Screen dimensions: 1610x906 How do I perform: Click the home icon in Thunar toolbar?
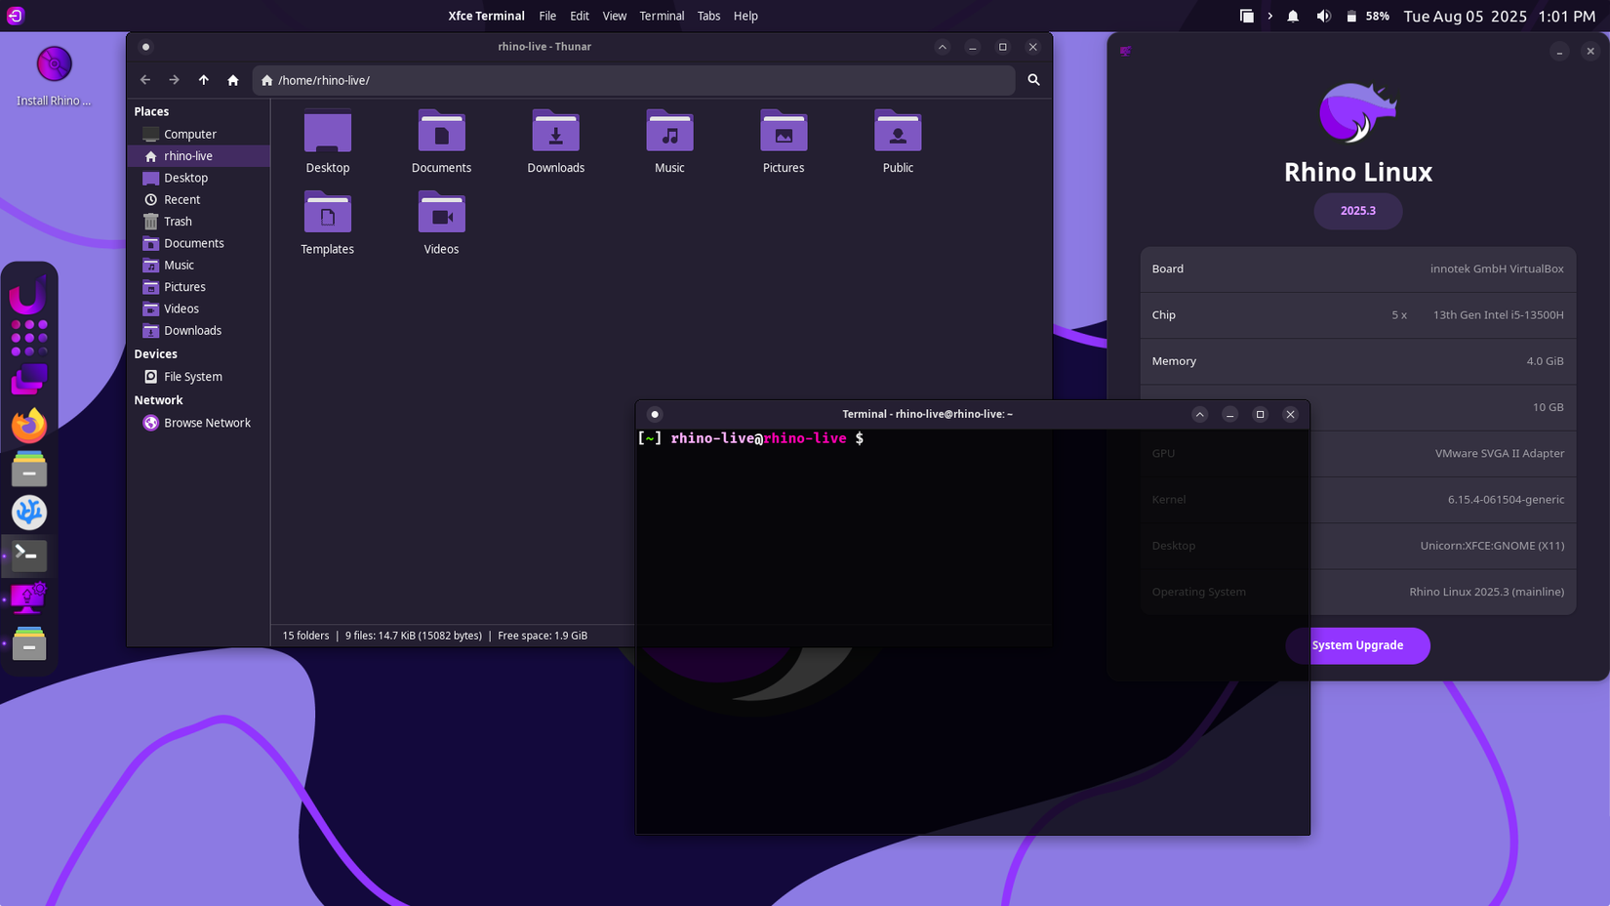click(x=232, y=80)
